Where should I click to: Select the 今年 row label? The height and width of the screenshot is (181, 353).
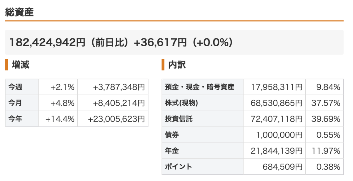click(15, 119)
